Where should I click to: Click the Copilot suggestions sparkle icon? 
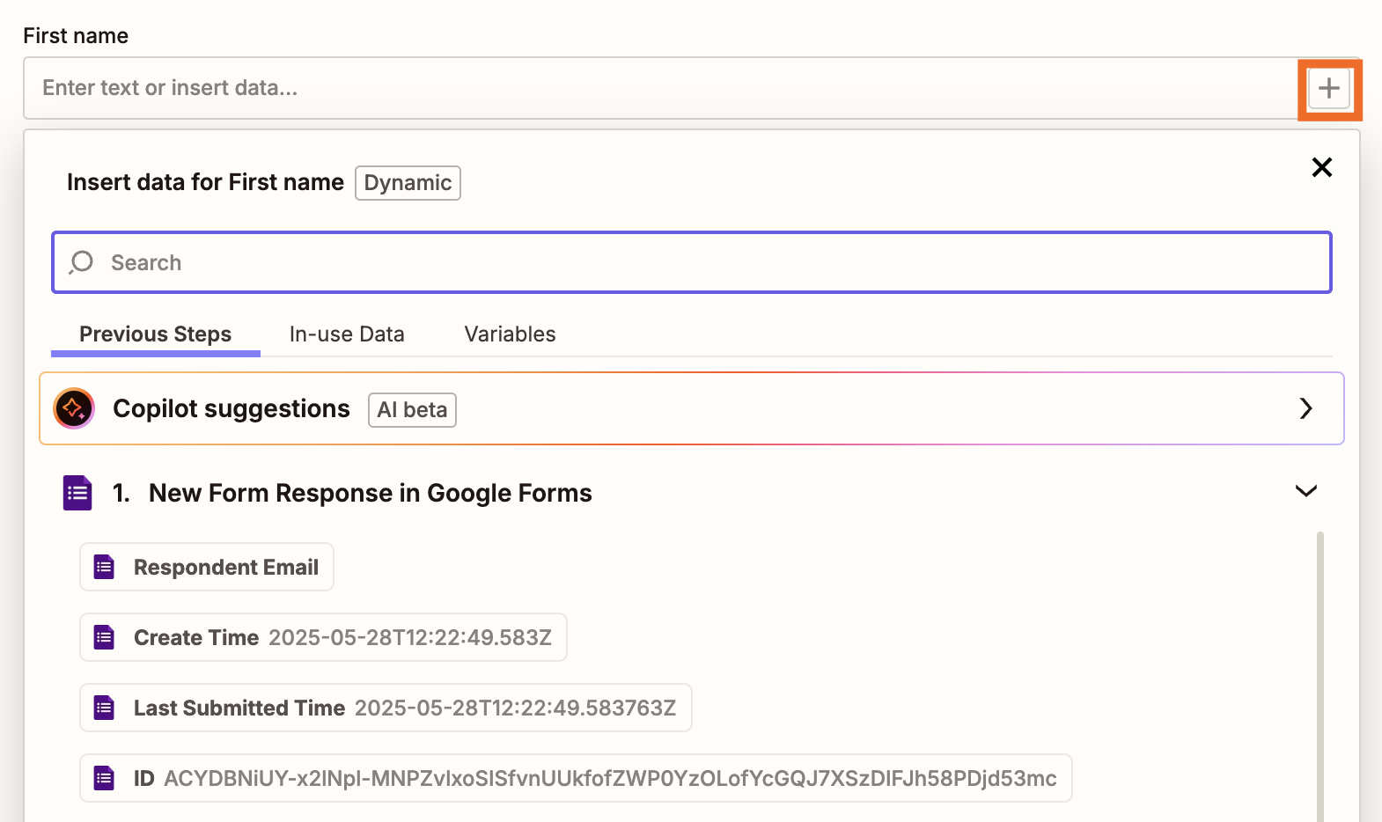coord(74,408)
